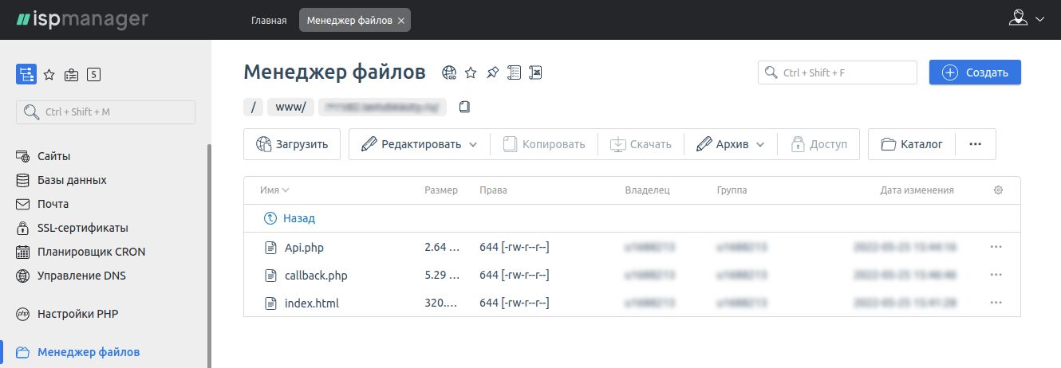Click the ispmanager logo
This screenshot has width=1061, height=368.
point(83,18)
